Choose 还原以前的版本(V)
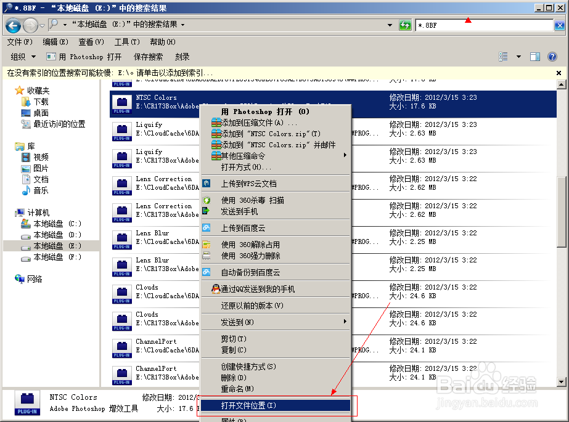 click(276, 306)
